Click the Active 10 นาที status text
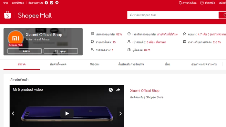 point(38,39)
